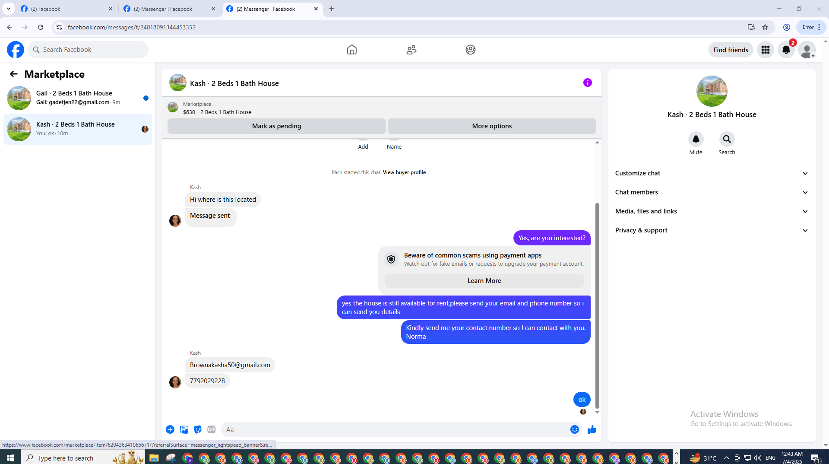
Task: Open the tab search dropdown arrow
Action: [x=8, y=9]
